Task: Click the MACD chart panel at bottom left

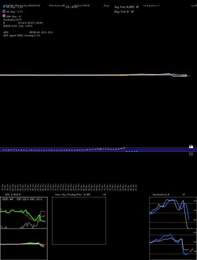Action: point(24,244)
